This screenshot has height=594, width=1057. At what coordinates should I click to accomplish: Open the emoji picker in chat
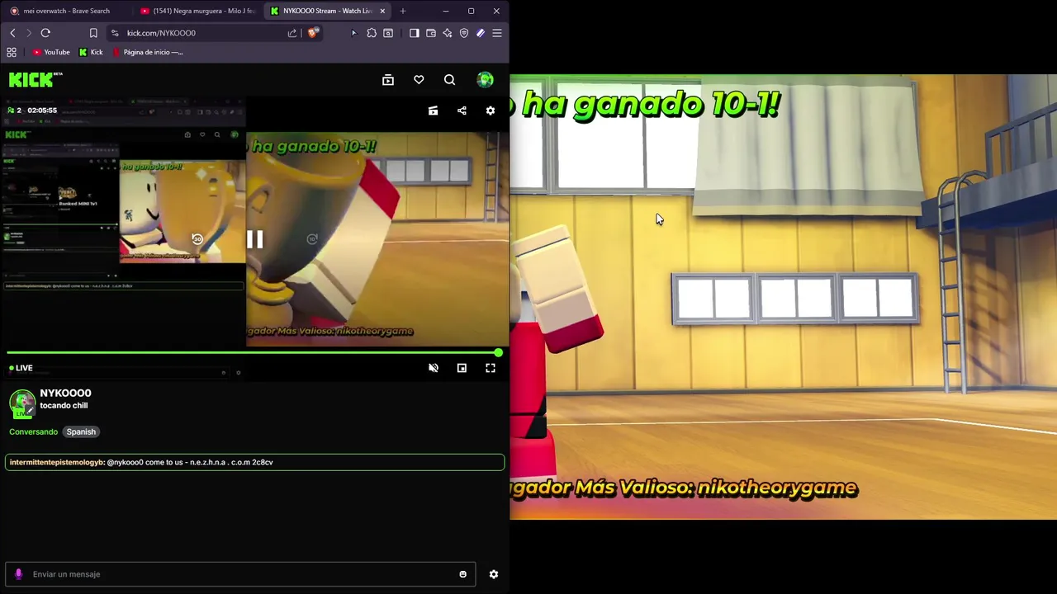click(x=462, y=574)
